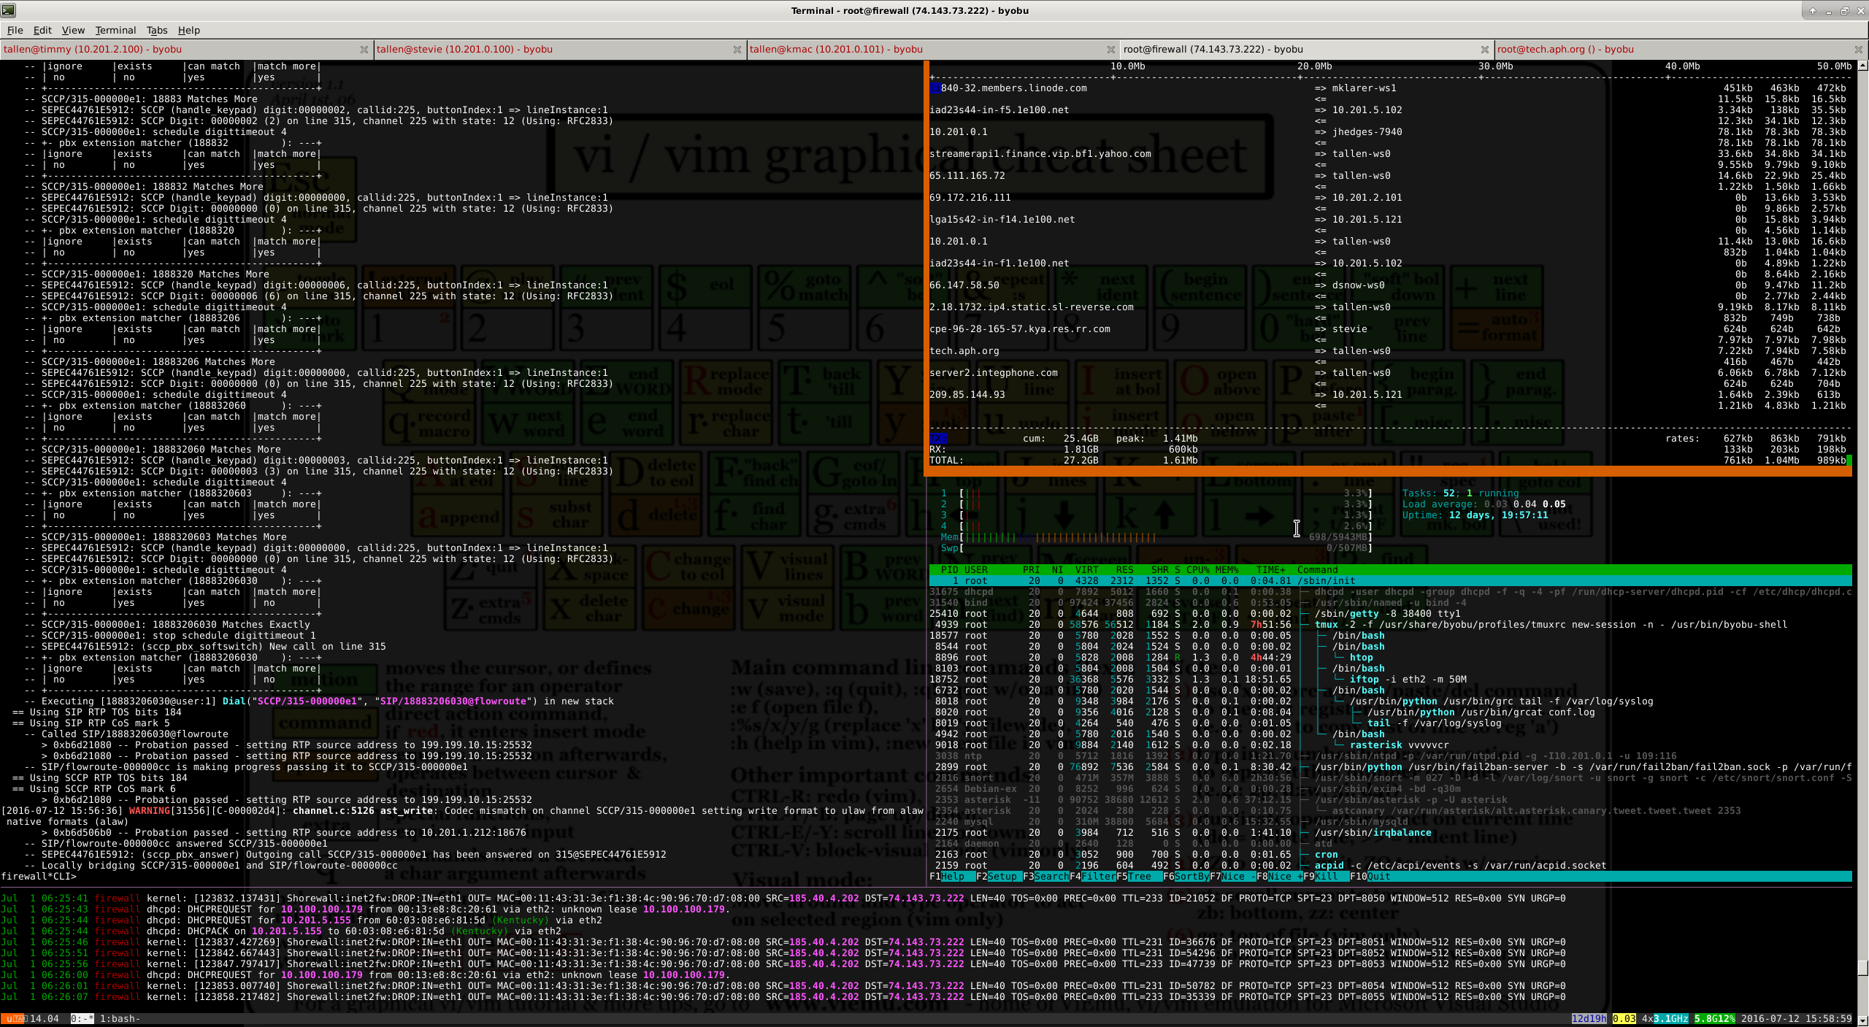Screen dimensions: 1869x1027
Task: Close the tallen@timmy tab
Action: [364, 50]
